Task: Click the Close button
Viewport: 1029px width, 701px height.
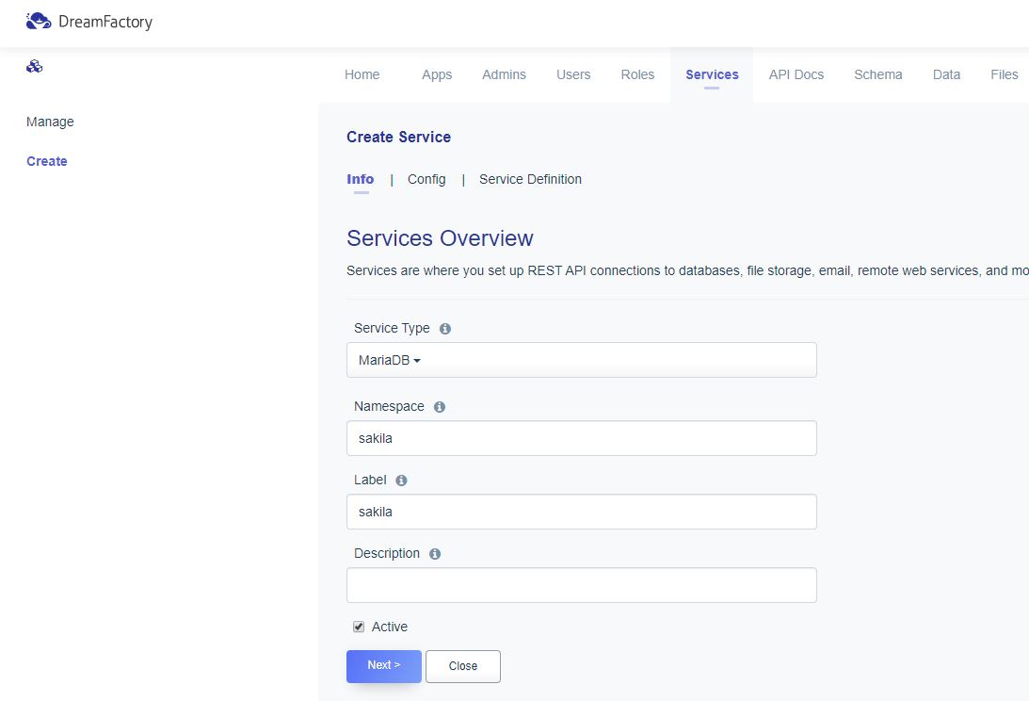Action: [x=462, y=666]
